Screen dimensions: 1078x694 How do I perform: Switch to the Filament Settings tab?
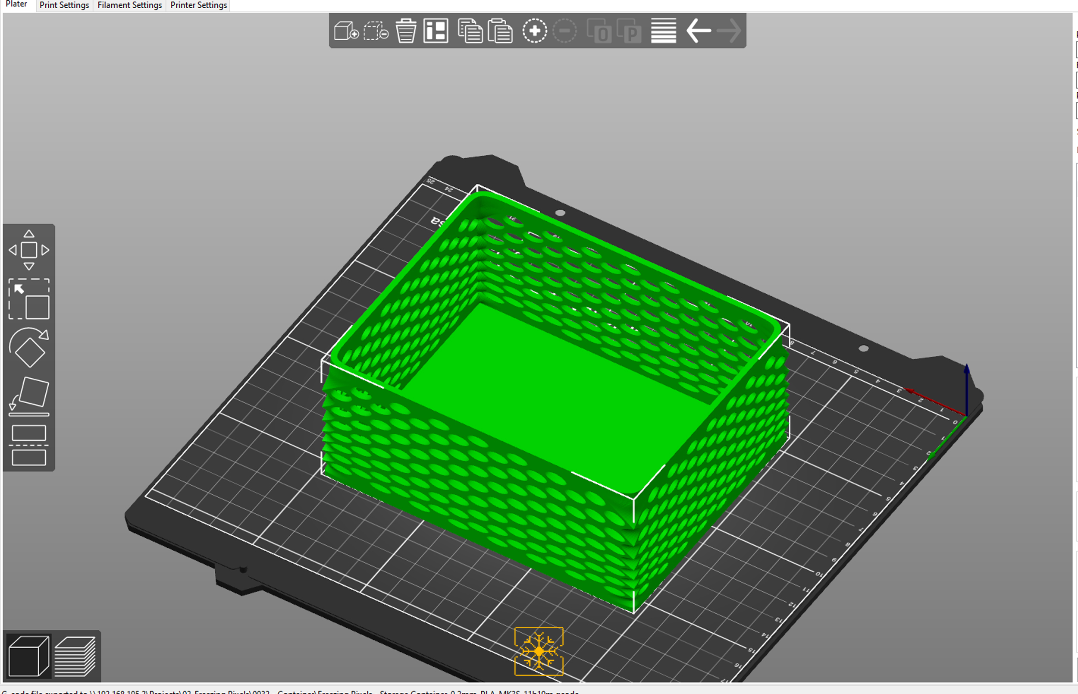point(129,5)
